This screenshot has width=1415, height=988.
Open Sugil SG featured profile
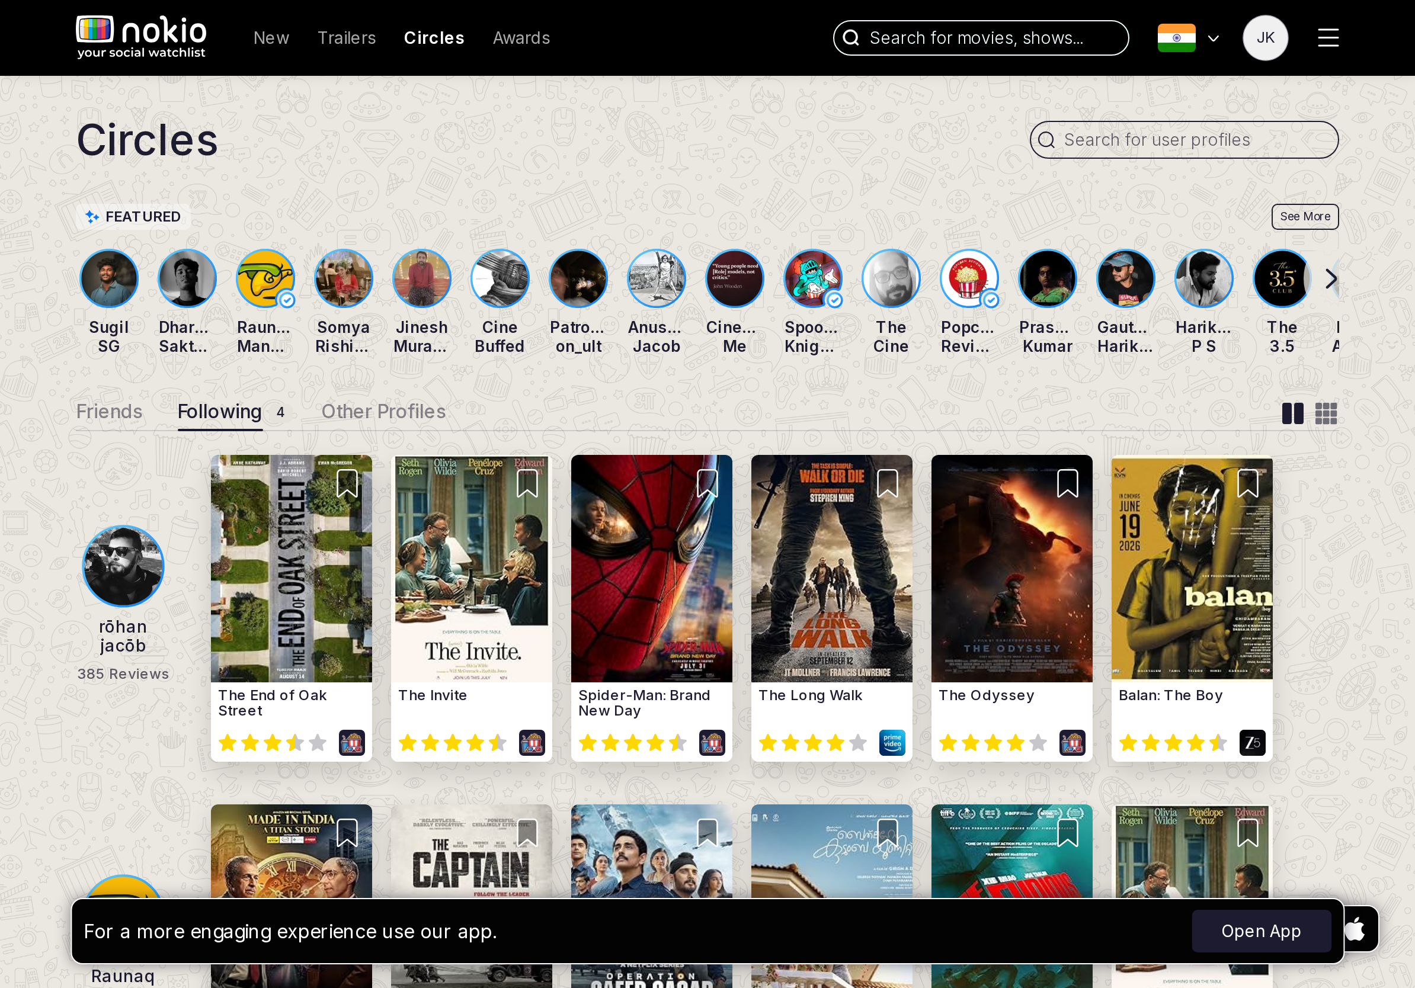pyautogui.click(x=109, y=278)
